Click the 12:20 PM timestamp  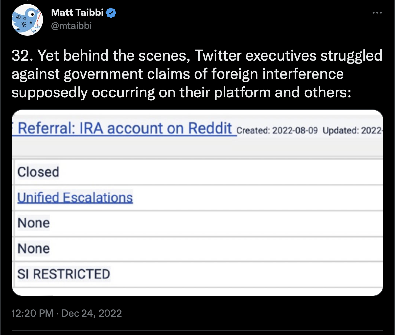pyautogui.click(x=32, y=313)
